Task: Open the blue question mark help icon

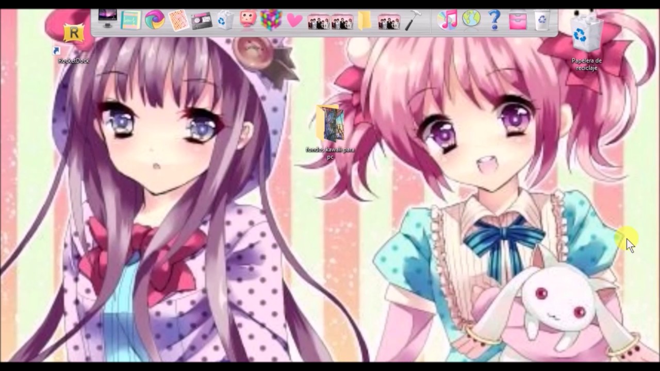Action: tap(494, 20)
